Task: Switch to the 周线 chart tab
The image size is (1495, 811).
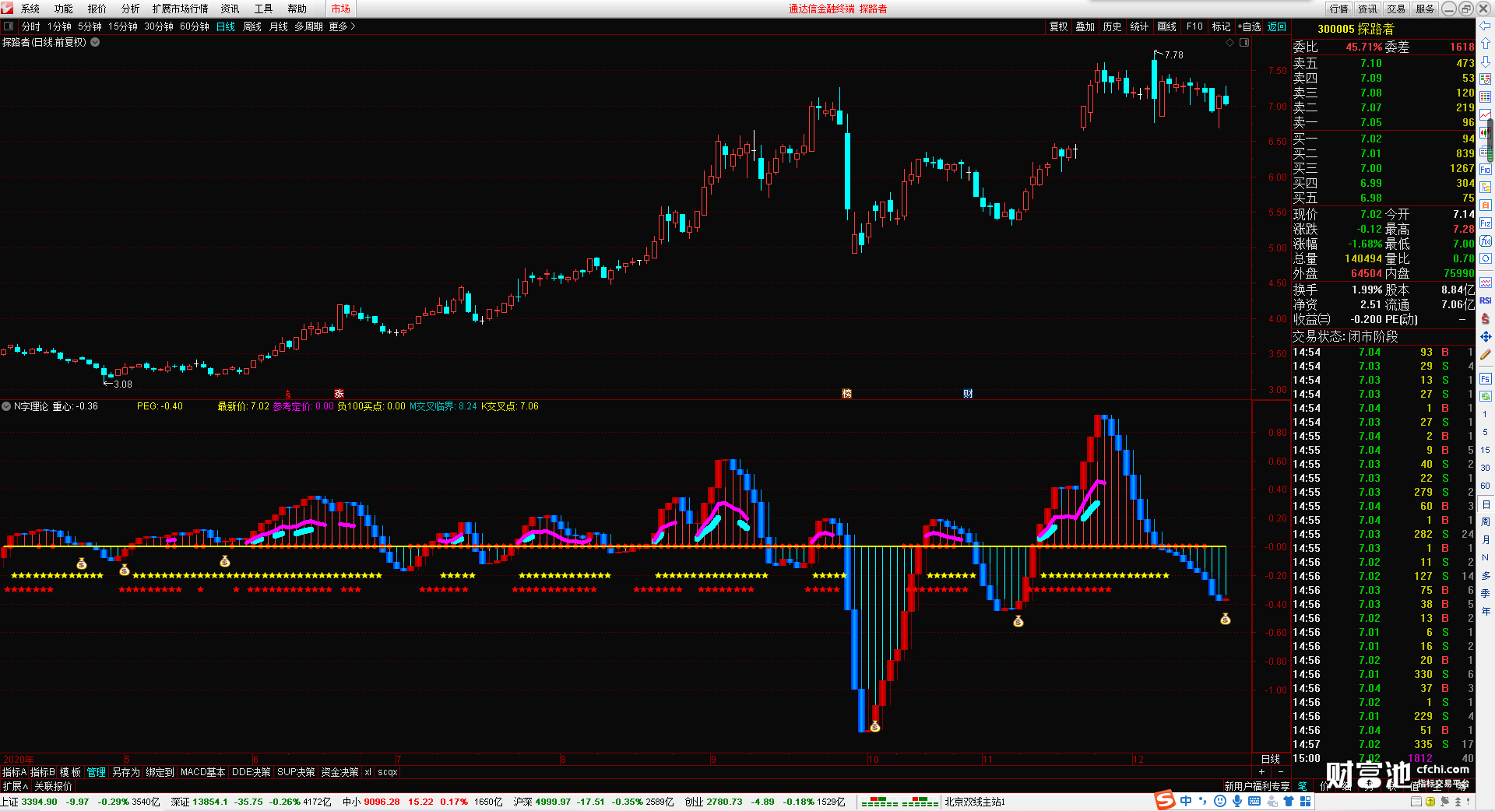Action: (x=252, y=26)
